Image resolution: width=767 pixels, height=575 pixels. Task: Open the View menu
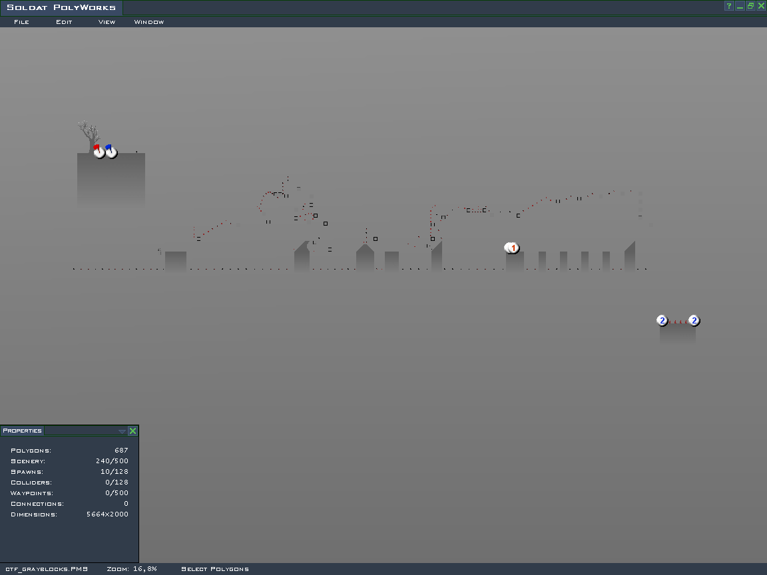click(107, 22)
